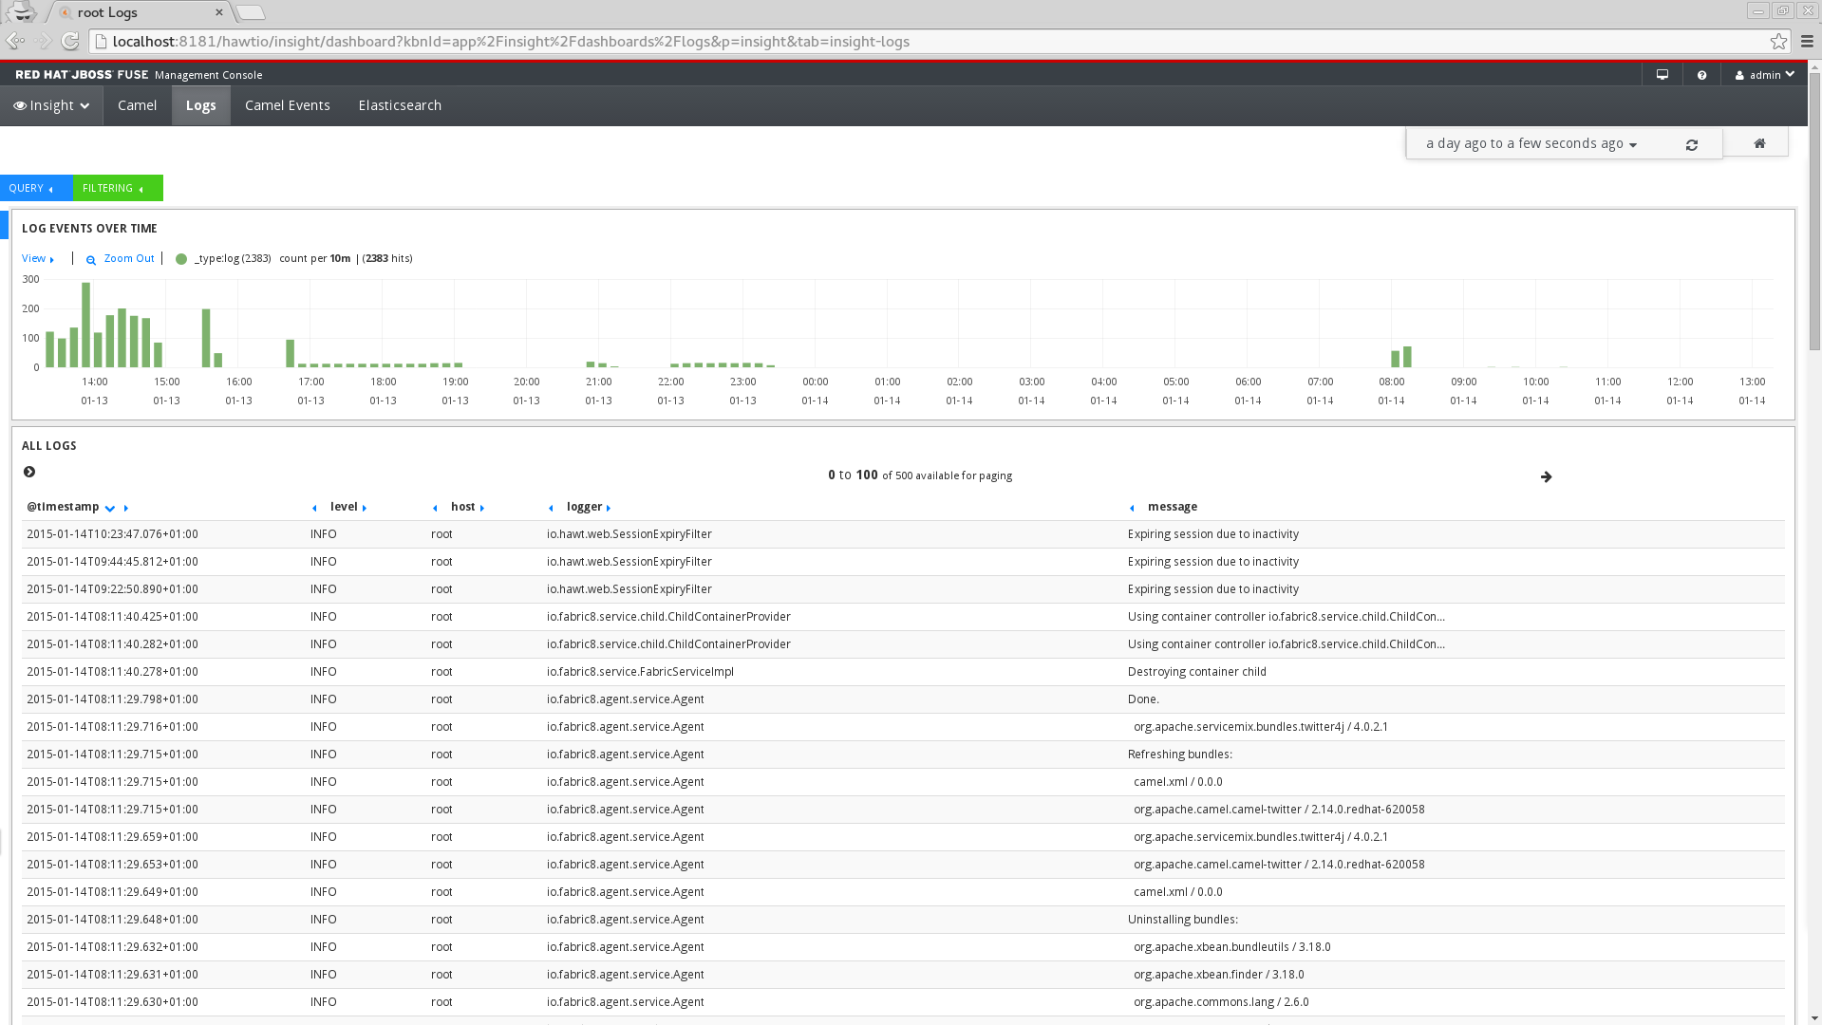The width and height of the screenshot is (1822, 1025).
Task: Reload the current browser page
Action: [70, 41]
